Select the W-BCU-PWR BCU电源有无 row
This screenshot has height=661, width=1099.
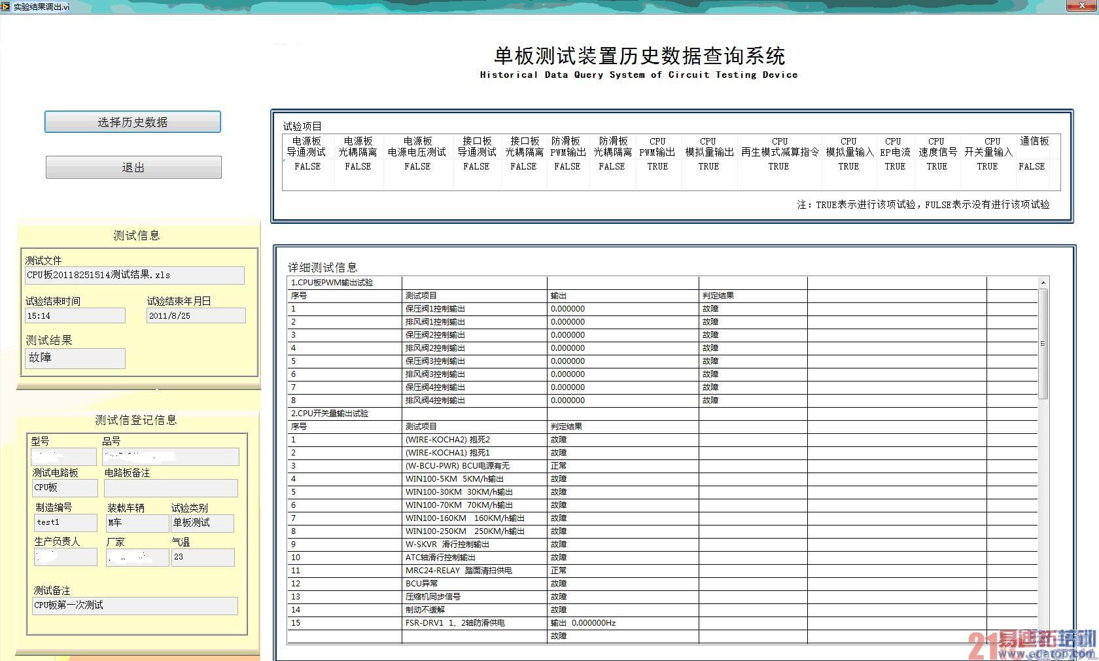click(458, 465)
